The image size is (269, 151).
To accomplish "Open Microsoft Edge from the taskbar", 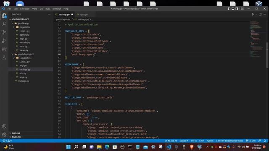I will coord(107,147).
